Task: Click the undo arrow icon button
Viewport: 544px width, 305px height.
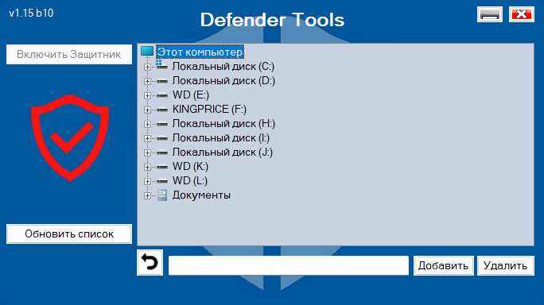Action: tap(150, 262)
